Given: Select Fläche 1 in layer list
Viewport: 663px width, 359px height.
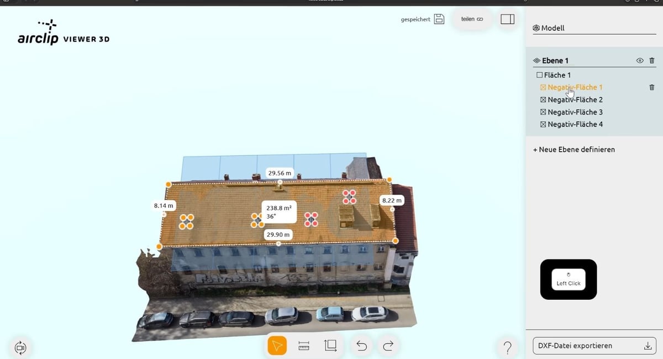Looking at the screenshot, I should tap(557, 75).
